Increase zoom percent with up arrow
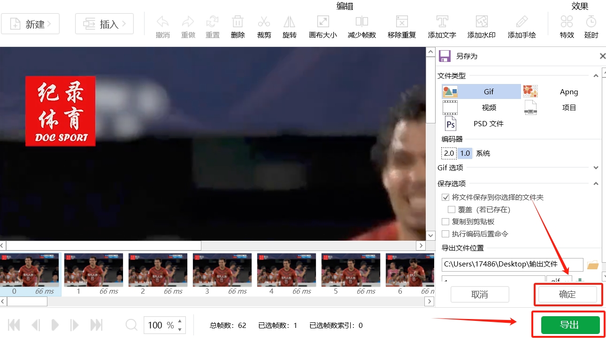 tap(180, 321)
